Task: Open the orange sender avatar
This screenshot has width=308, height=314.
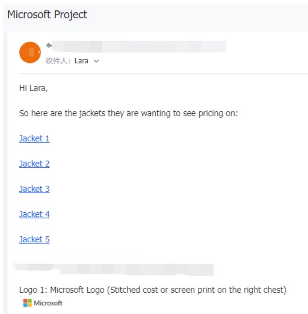Action: (30, 52)
